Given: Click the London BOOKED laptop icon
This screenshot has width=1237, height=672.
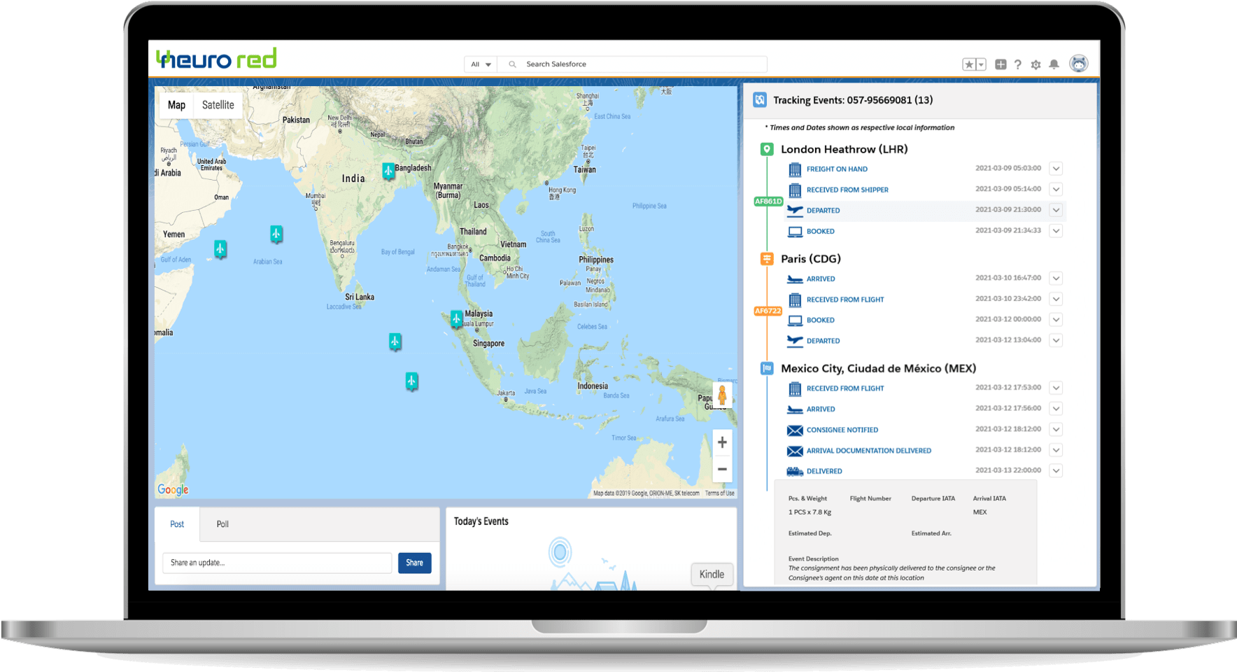Looking at the screenshot, I should [x=795, y=231].
